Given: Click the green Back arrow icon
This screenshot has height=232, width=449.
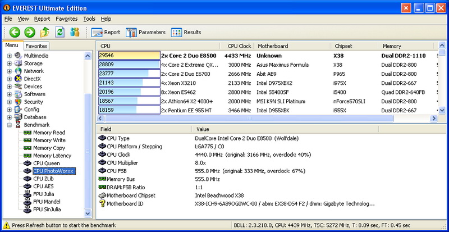Looking at the screenshot, I should (x=15, y=32).
